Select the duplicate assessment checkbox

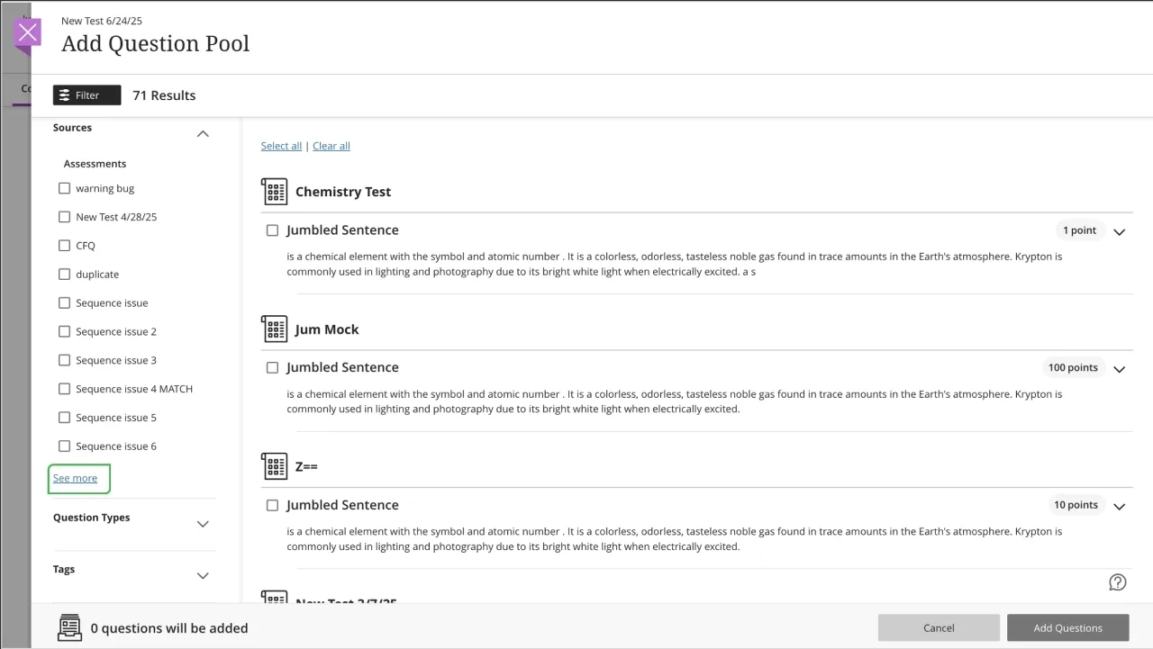click(x=64, y=274)
